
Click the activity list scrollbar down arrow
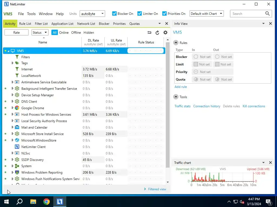point(168,182)
